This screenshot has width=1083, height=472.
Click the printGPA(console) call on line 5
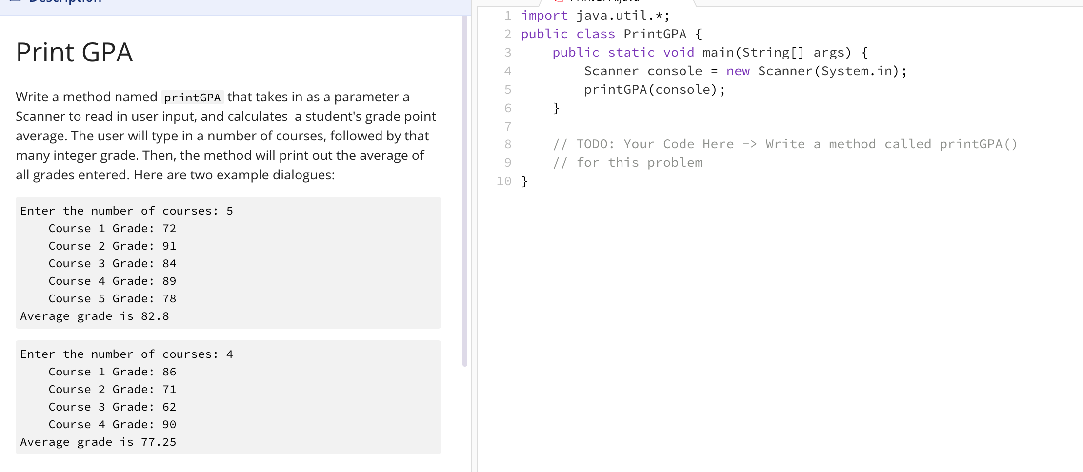click(x=654, y=89)
